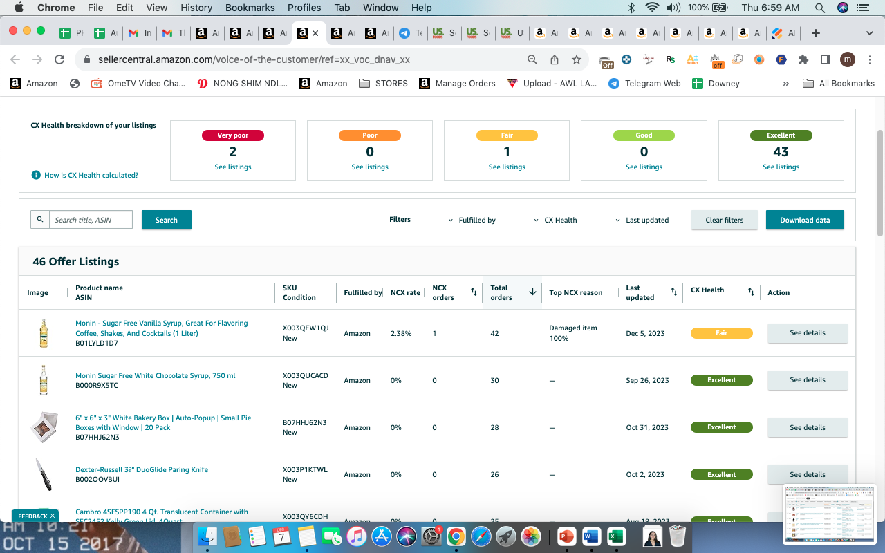Open How is CX Health calculated link
The height and width of the screenshot is (553, 885).
(91, 175)
